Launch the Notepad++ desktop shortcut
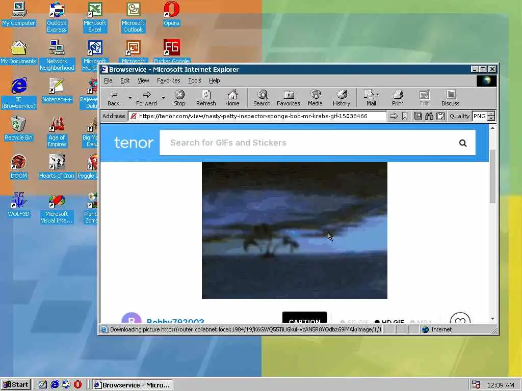Viewport: 522px width, 391px height. pyautogui.click(x=57, y=91)
